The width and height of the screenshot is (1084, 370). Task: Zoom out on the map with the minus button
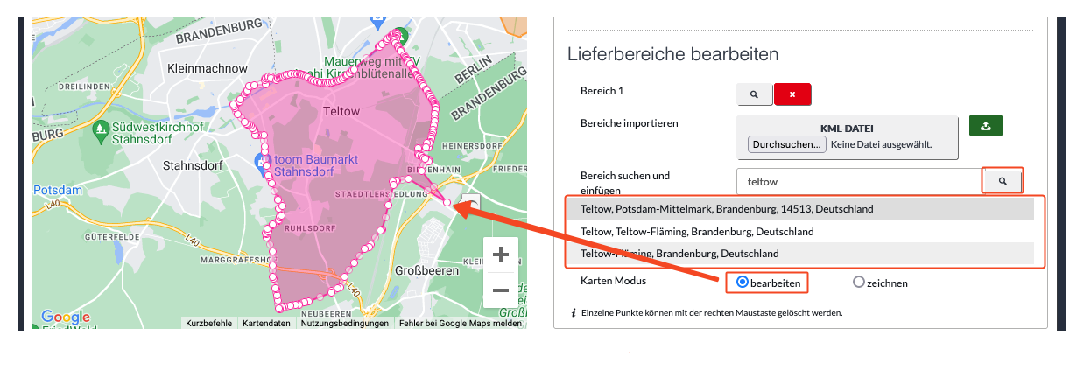501,289
